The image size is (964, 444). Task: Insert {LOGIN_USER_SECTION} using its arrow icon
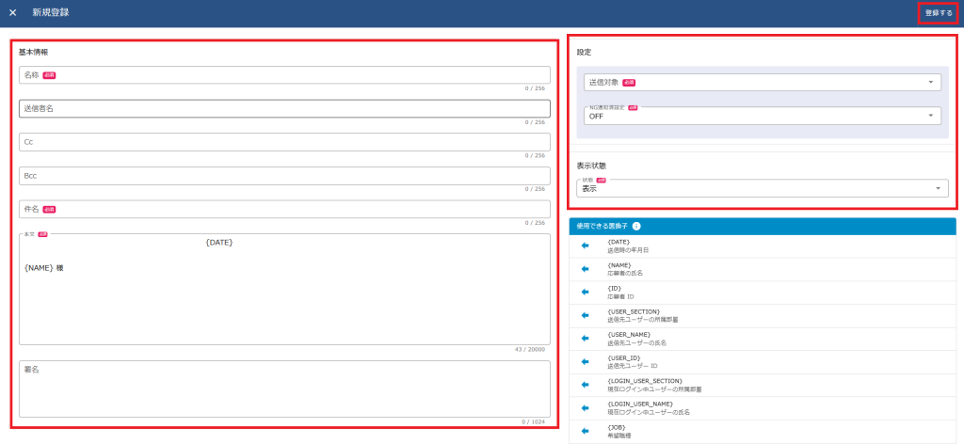585,384
